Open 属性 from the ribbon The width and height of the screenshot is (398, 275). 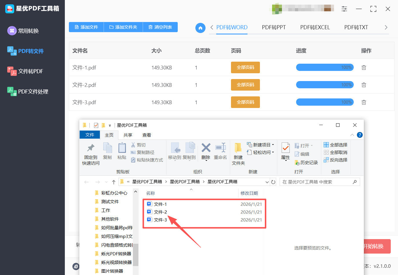point(285,152)
